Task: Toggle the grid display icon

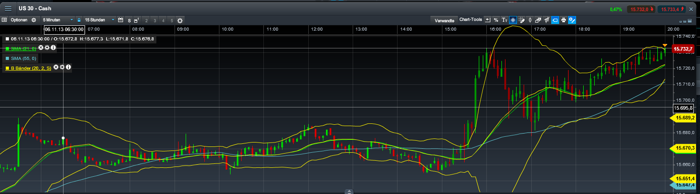Action: point(513,20)
